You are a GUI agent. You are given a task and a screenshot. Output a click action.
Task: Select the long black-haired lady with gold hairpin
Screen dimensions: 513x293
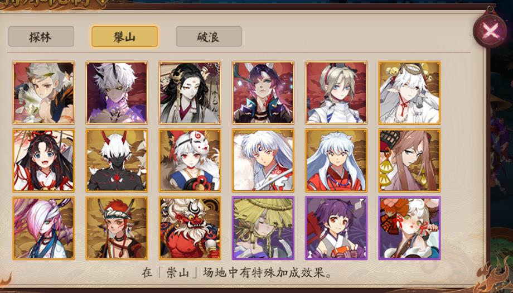tap(190, 93)
